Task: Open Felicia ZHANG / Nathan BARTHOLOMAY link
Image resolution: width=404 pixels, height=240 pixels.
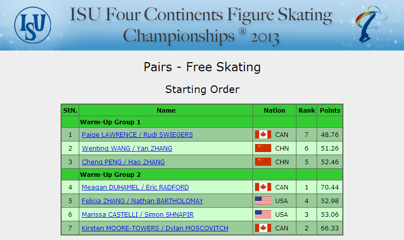Action: tap(142, 201)
